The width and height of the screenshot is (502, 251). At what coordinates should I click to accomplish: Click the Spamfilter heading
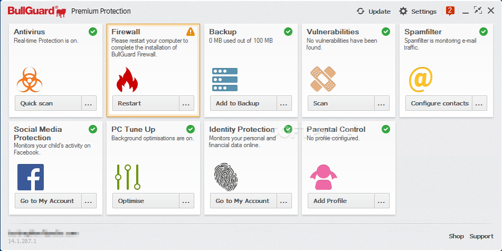pos(423,32)
